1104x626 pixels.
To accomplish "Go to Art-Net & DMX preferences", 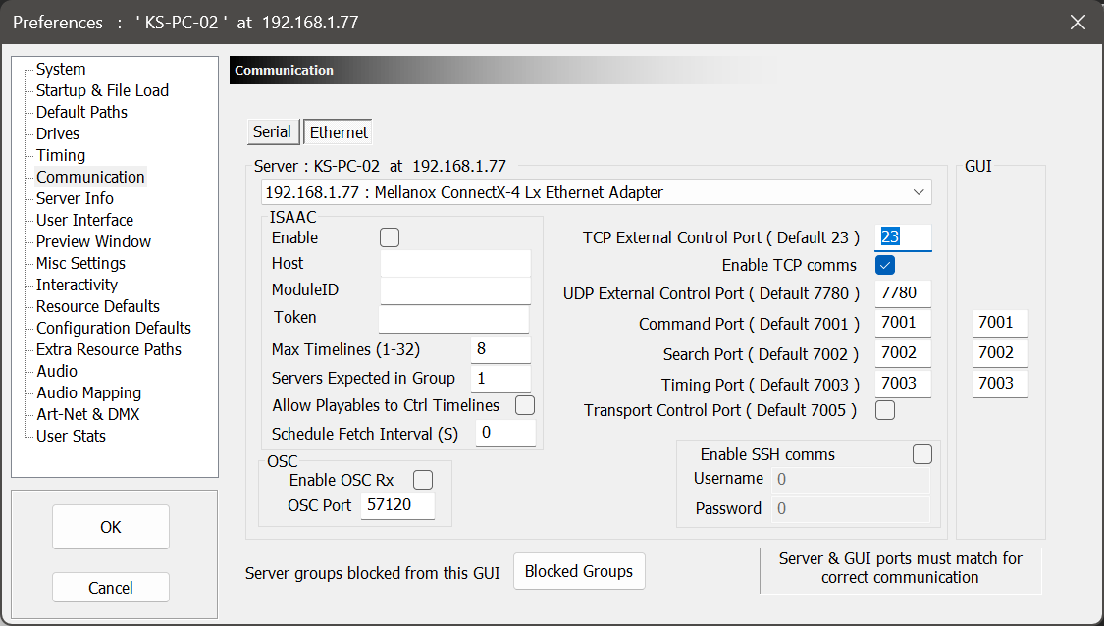I will (x=87, y=414).
